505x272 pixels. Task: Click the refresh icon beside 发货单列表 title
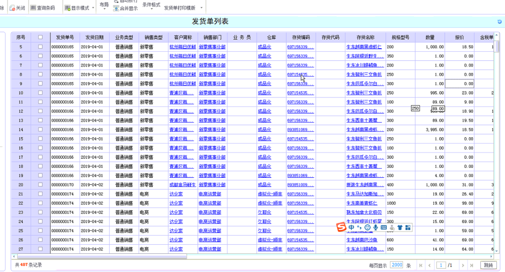click(499, 22)
